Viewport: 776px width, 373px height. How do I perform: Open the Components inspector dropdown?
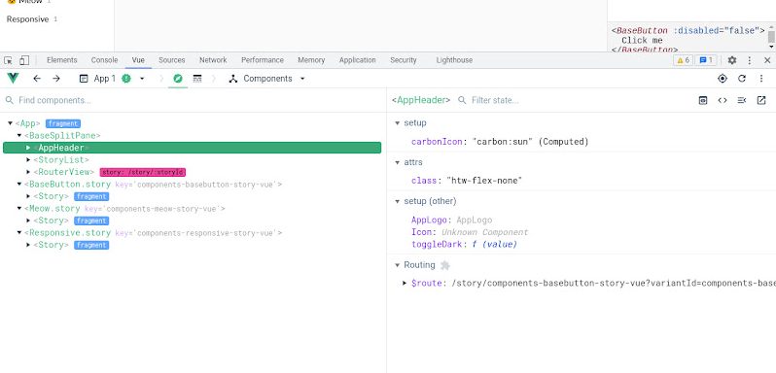click(266, 79)
